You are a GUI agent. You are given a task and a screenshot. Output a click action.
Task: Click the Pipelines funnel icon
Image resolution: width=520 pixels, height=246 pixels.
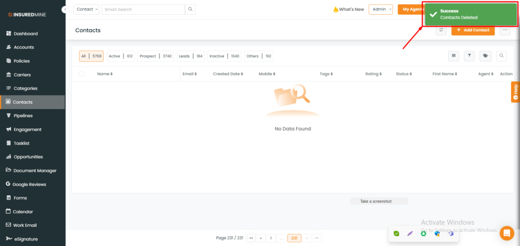coord(9,116)
